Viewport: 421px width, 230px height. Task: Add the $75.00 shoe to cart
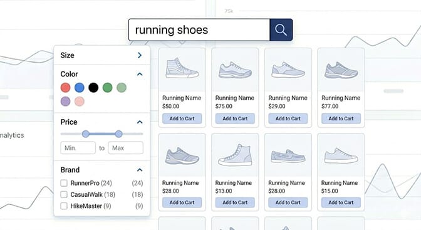tap(235, 118)
